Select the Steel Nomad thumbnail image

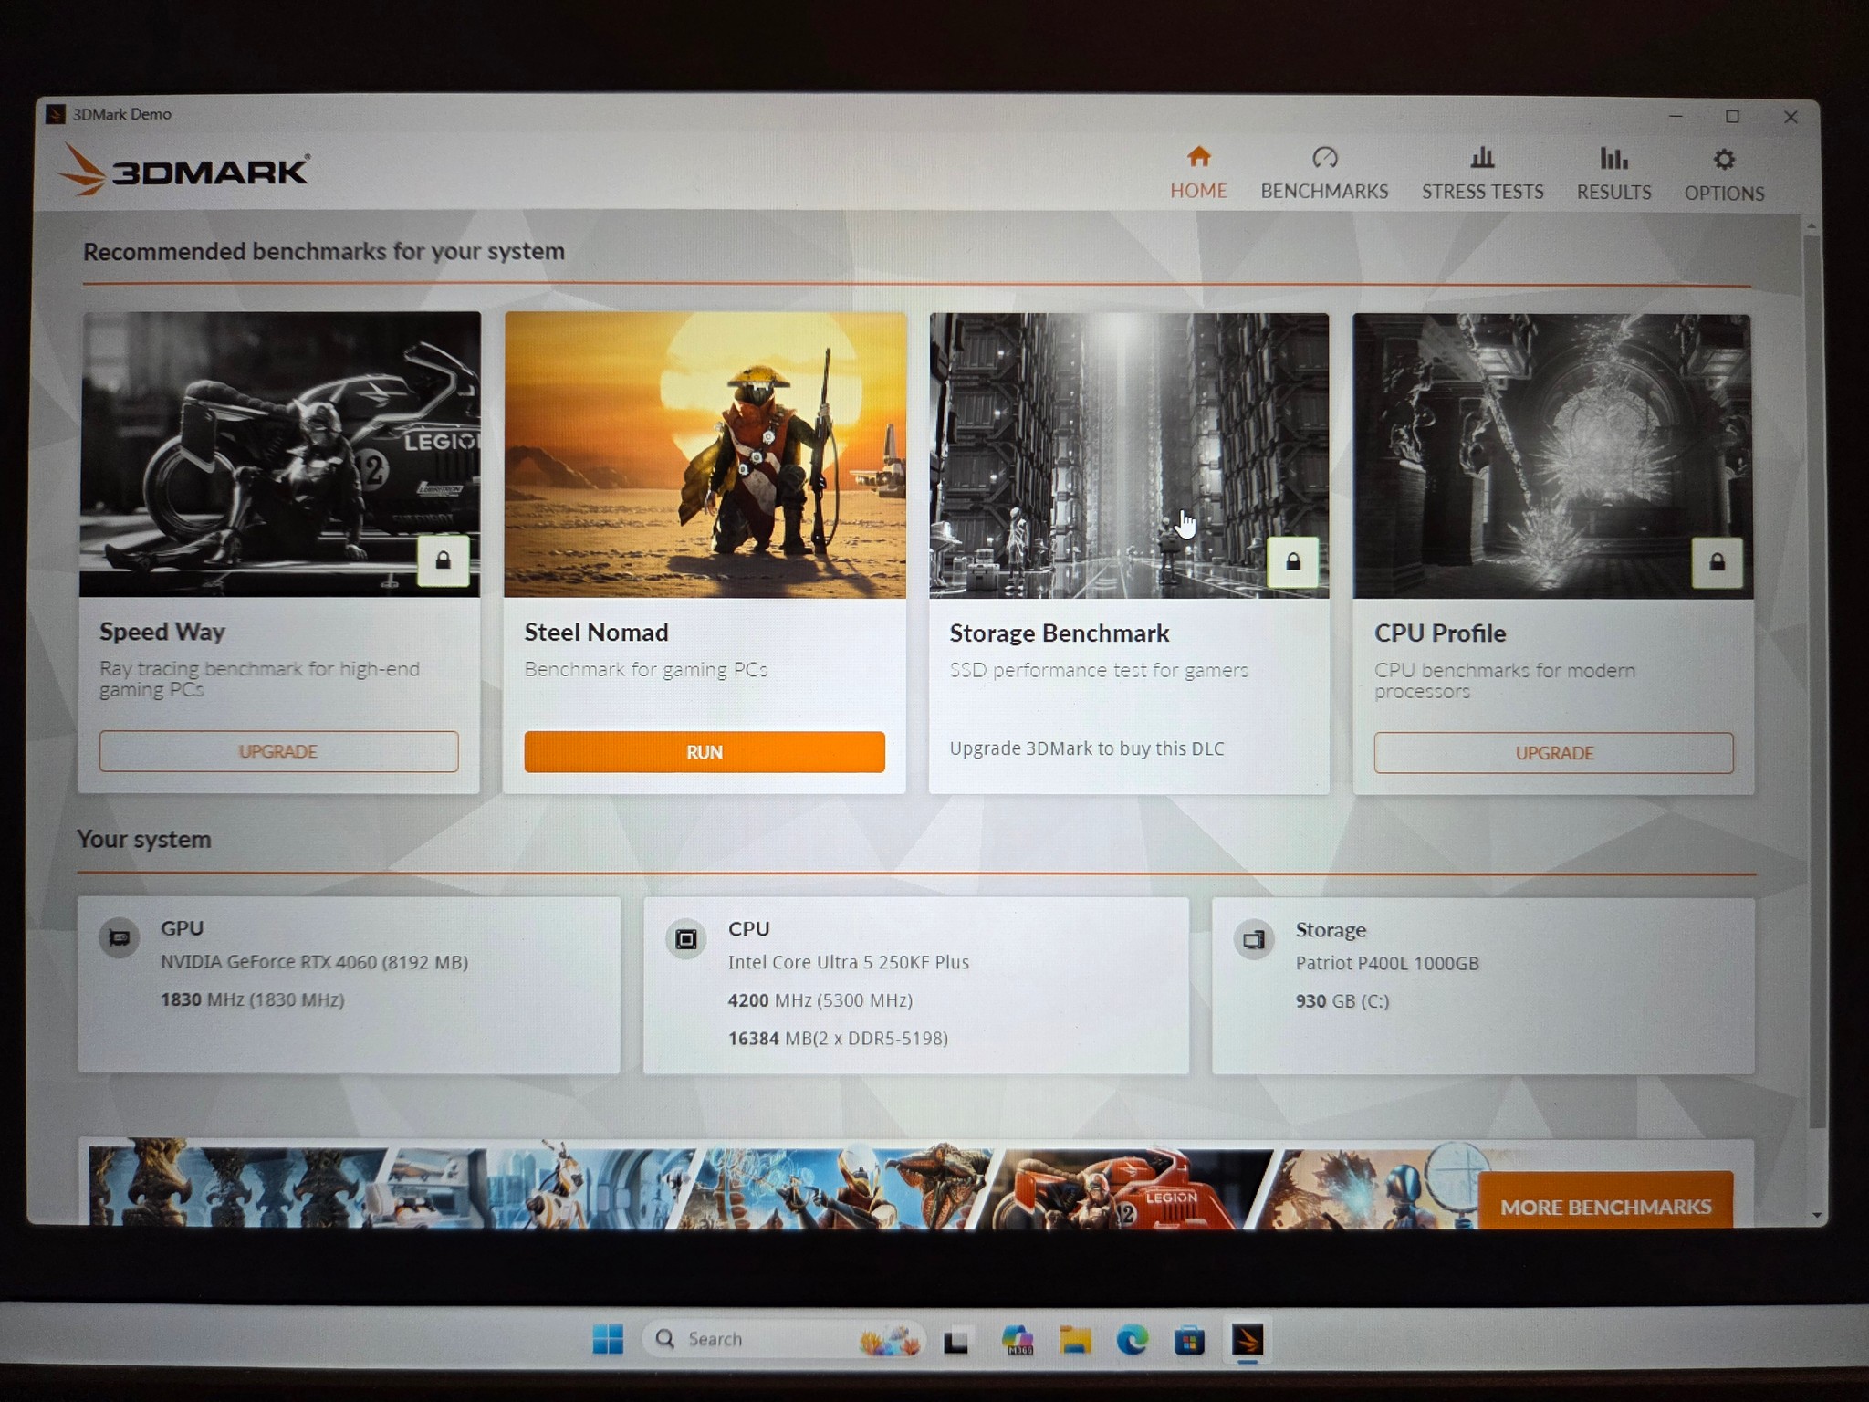point(705,455)
